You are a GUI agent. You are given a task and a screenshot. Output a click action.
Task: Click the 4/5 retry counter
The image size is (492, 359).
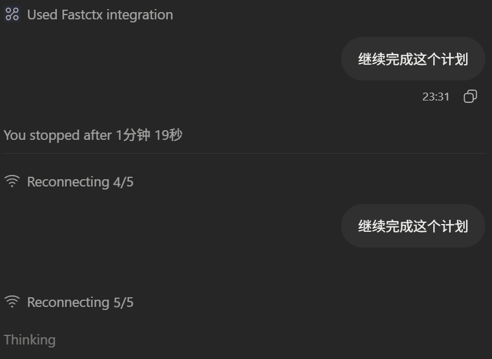tap(124, 182)
